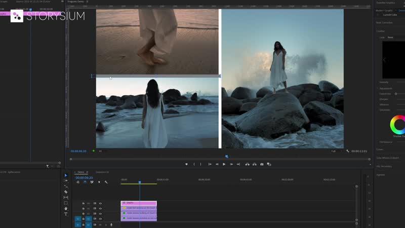The image size is (405, 228).
Task: Add marker in Program Monitor controls
Action: pos(186,164)
